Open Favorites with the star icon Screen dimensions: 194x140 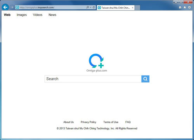pyautogui.click(x=185, y=7)
